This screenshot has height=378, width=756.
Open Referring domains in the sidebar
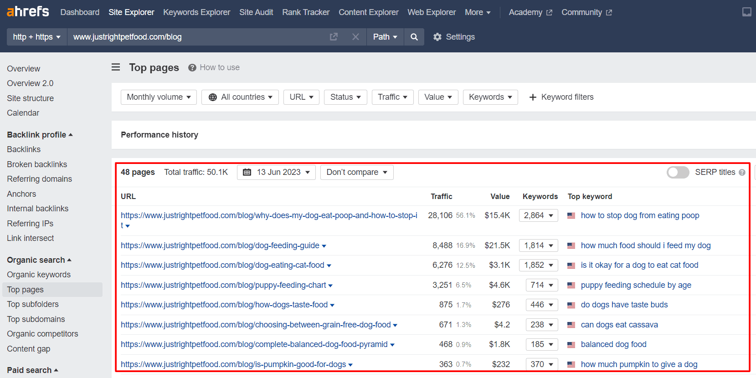click(39, 179)
